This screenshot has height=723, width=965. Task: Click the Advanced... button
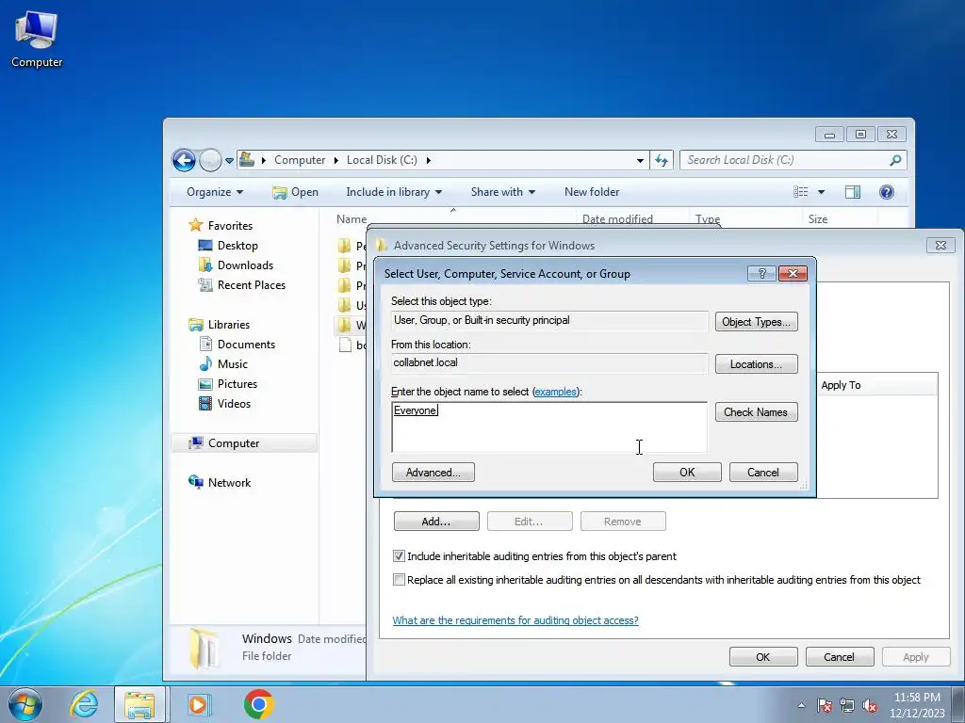pos(433,473)
